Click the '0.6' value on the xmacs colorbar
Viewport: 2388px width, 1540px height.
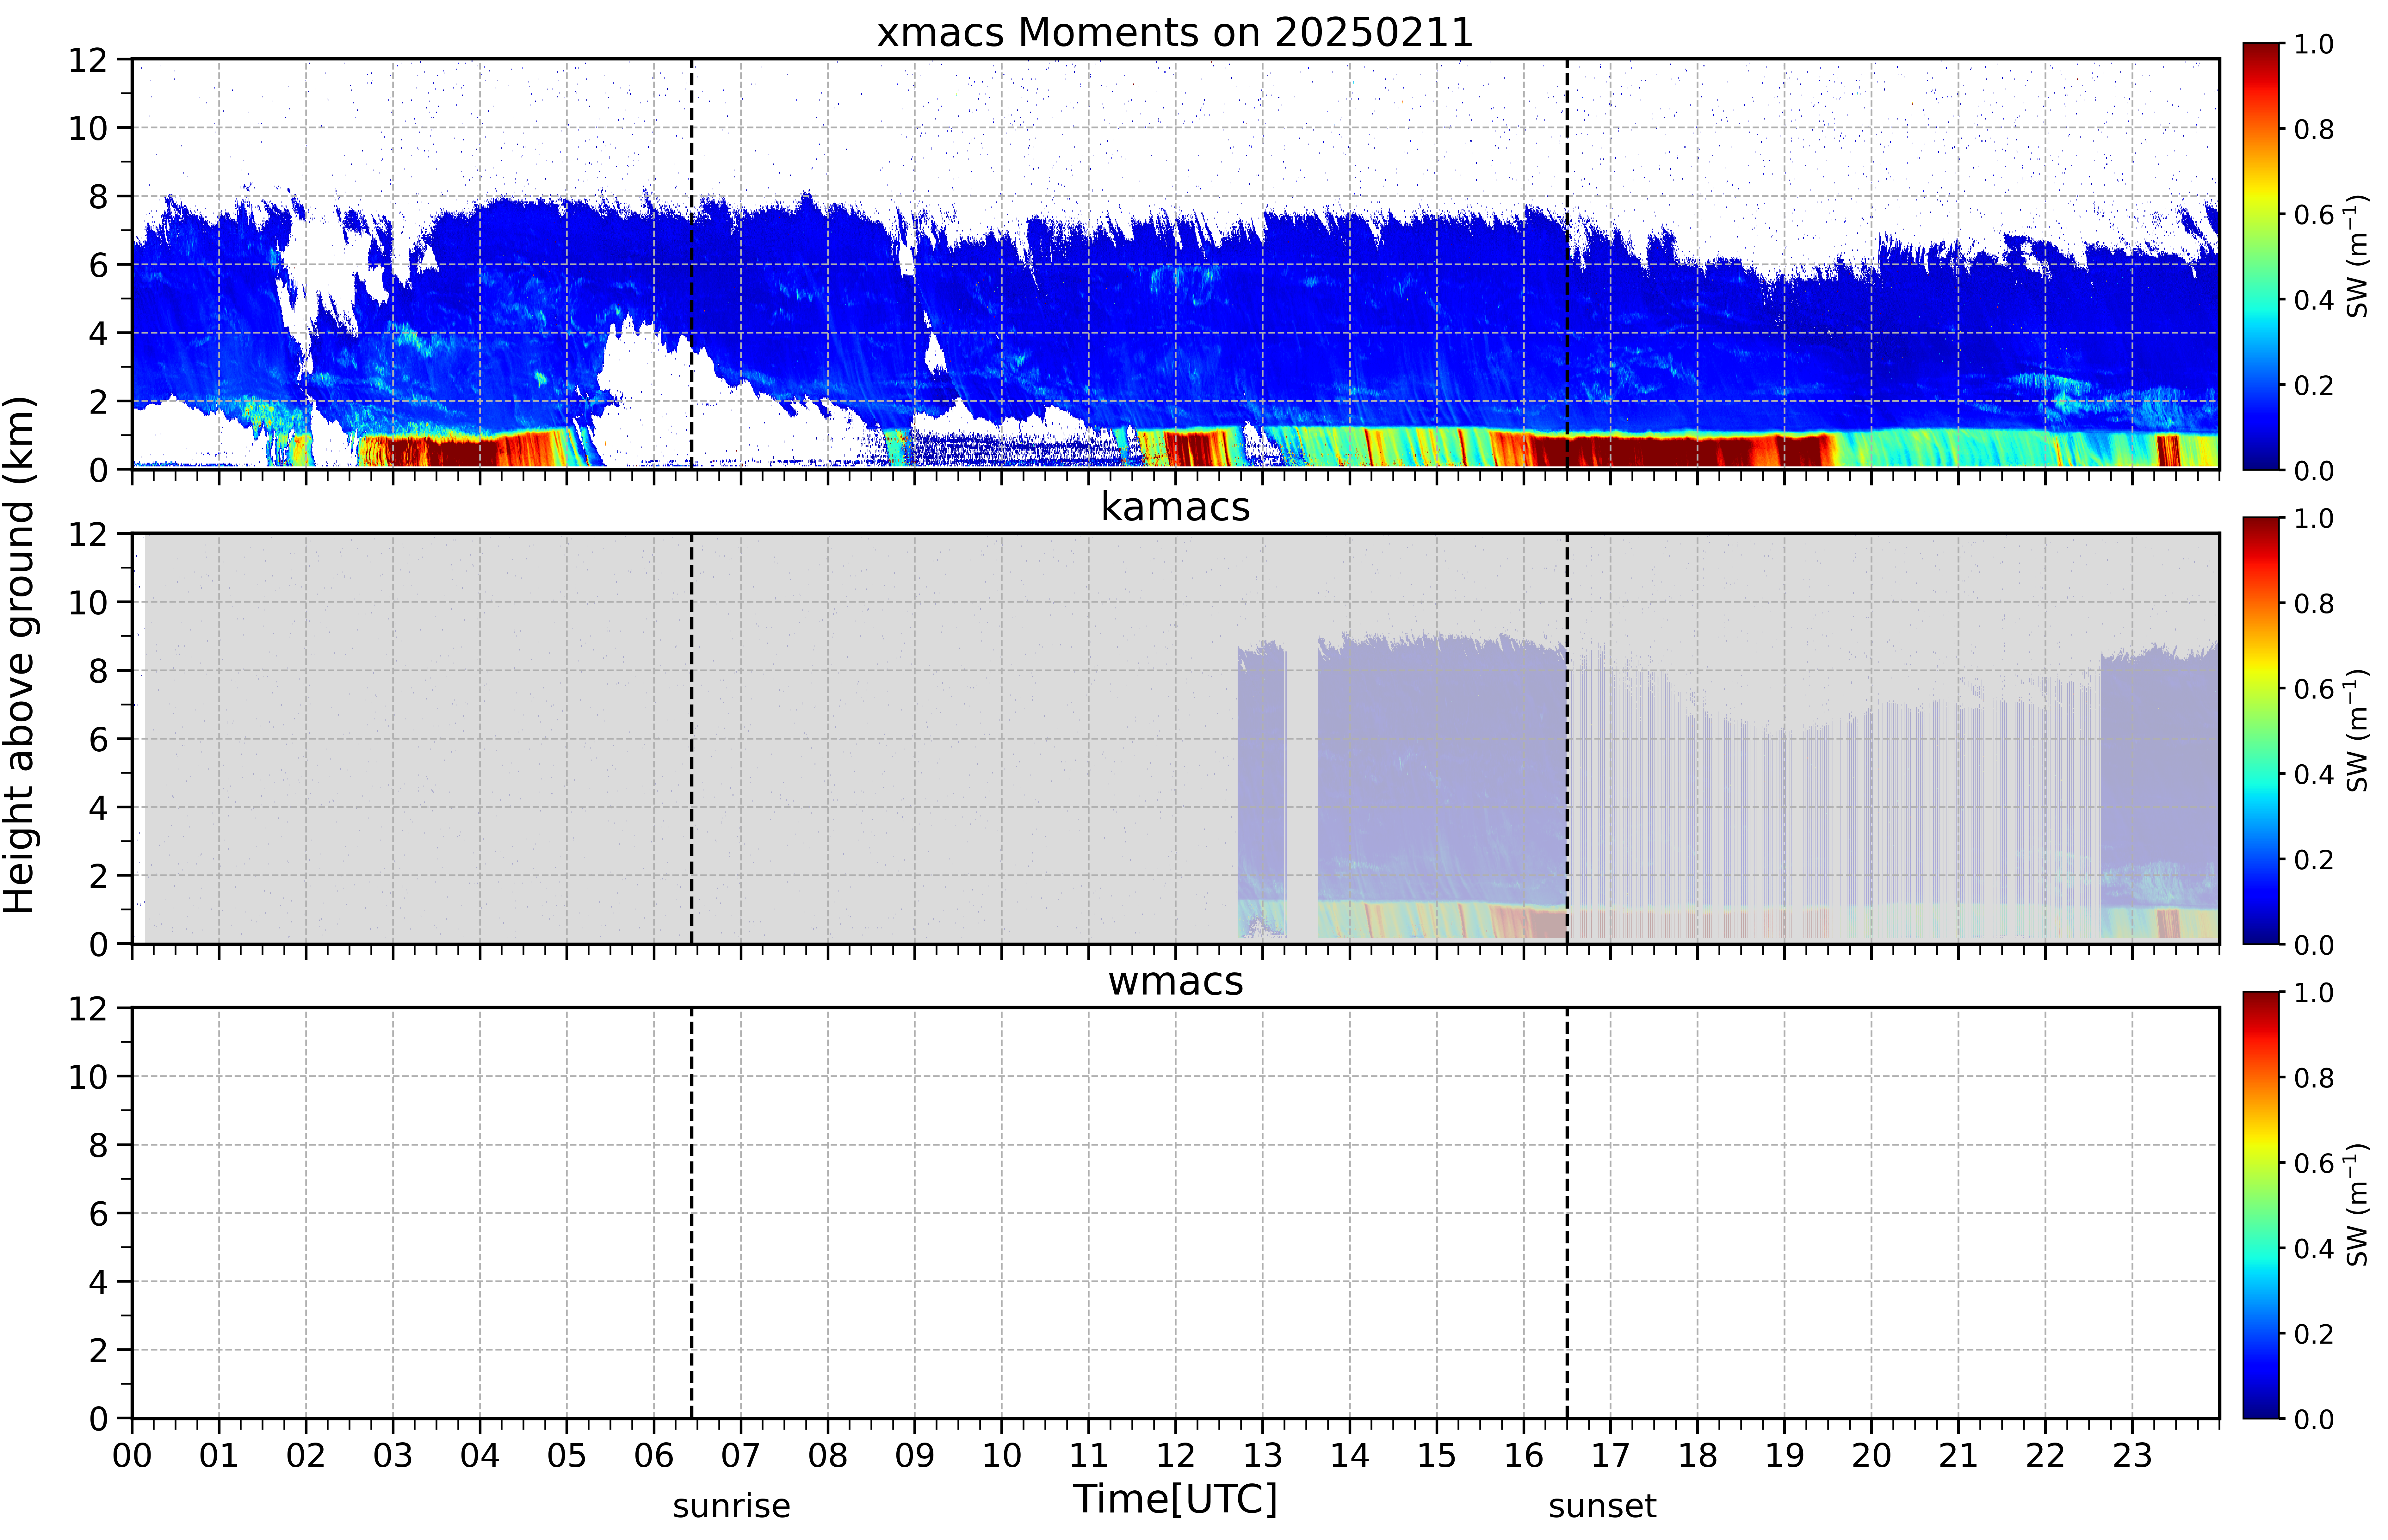(x=2314, y=214)
